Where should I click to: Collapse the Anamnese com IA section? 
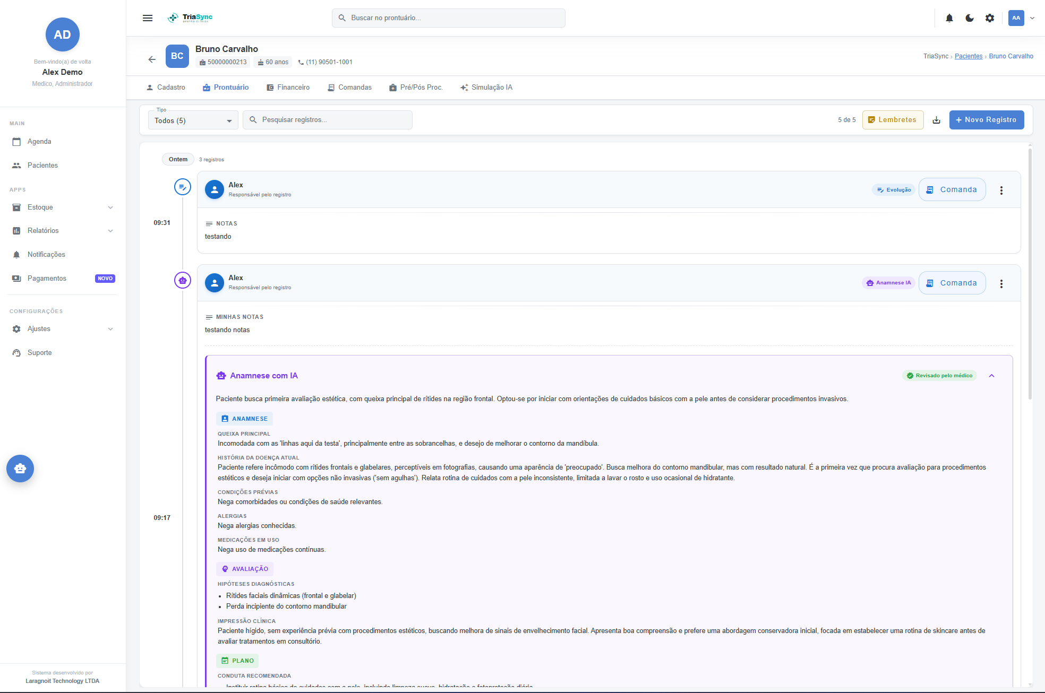click(991, 376)
